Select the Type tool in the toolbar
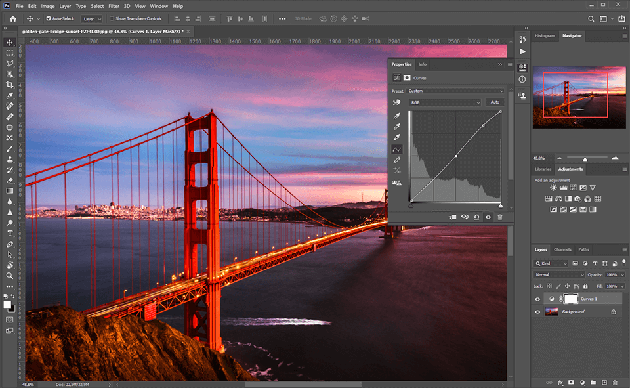The height and width of the screenshot is (388, 630). 10,234
